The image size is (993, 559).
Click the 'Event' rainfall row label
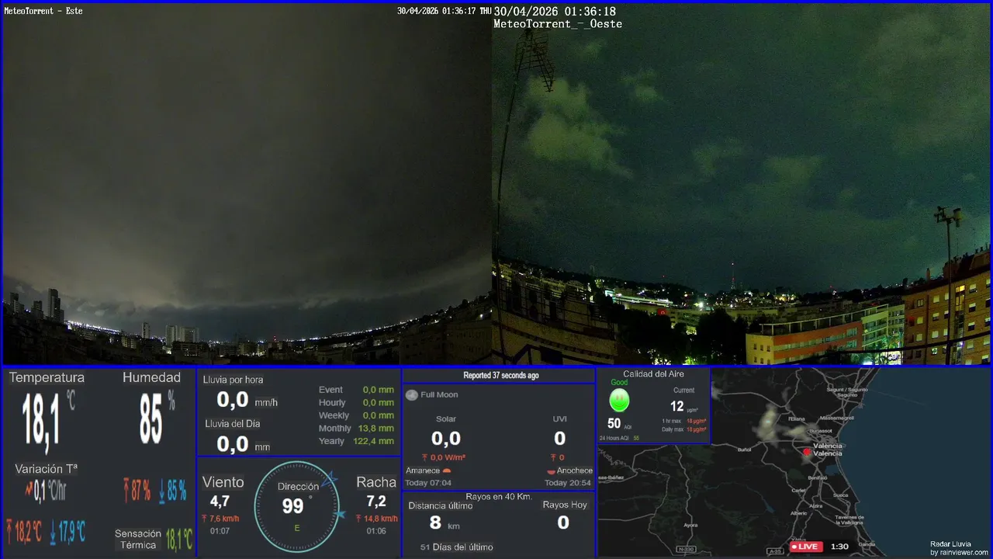click(x=330, y=390)
